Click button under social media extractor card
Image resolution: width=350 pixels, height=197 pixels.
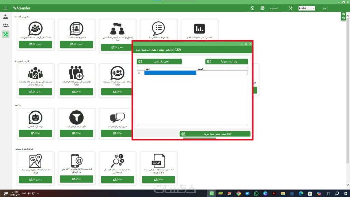[x=118, y=179]
